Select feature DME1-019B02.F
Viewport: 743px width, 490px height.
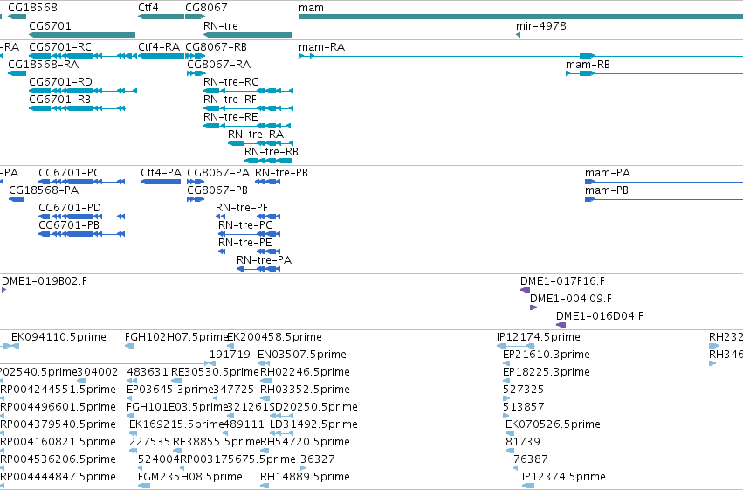3,290
